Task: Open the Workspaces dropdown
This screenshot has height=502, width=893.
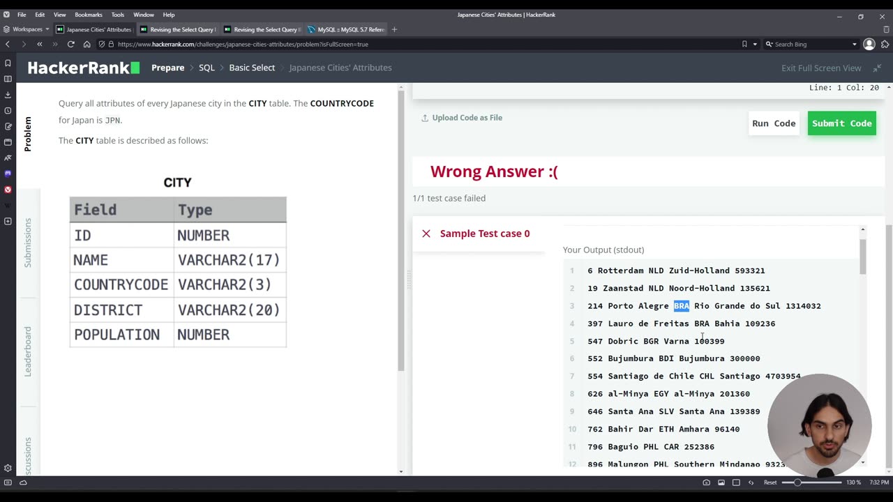Action: (27, 29)
